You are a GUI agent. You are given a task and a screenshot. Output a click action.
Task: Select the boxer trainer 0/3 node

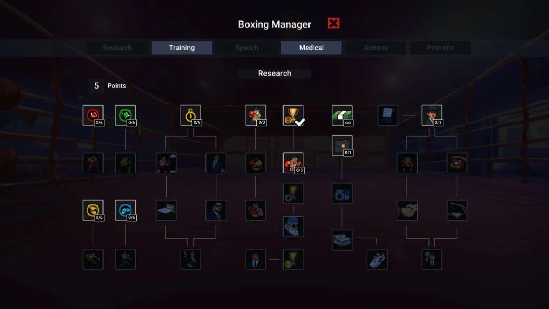[x=256, y=115]
